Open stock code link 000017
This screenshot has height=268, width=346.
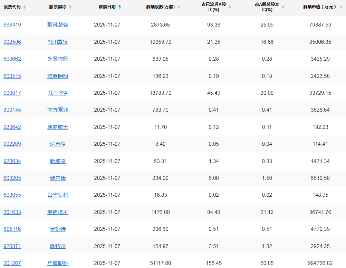[x=12, y=93]
